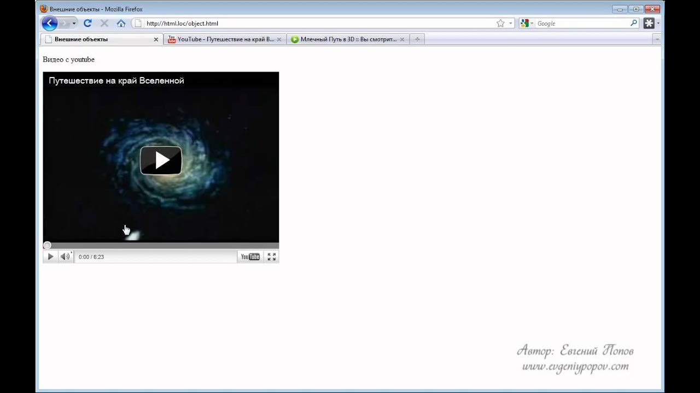Close the Млечный Путь в 3D tab
This screenshot has height=393, width=700.
click(402, 39)
